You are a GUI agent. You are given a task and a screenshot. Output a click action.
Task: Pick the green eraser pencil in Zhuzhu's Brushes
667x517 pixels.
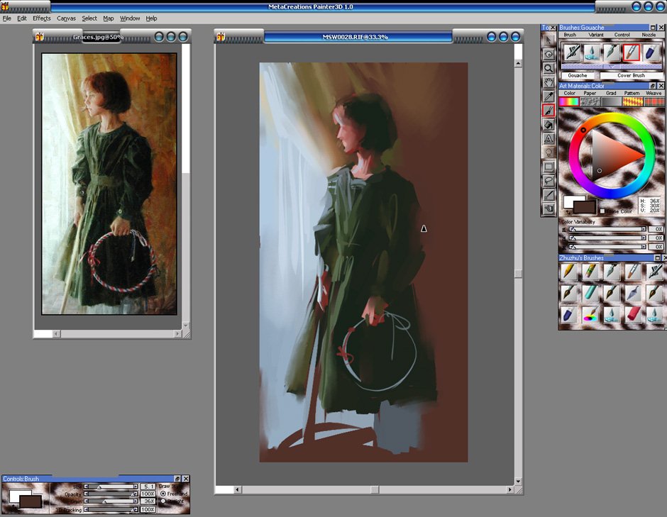(x=590, y=271)
